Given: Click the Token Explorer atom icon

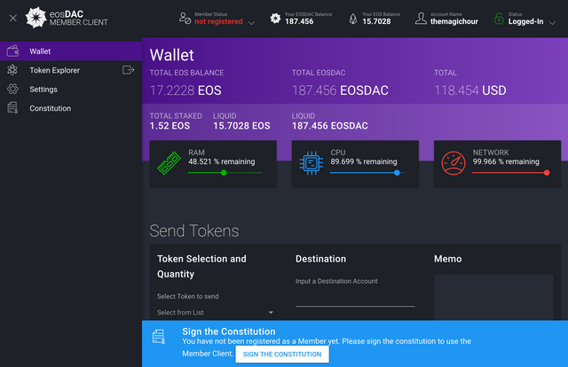Looking at the screenshot, I should pyautogui.click(x=12, y=70).
